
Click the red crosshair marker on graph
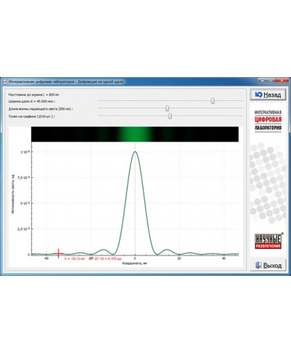coord(59,254)
